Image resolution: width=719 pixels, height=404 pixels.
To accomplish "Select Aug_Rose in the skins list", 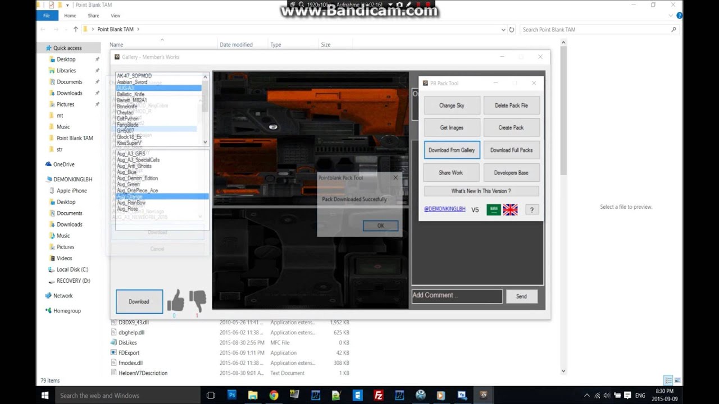I will [128, 209].
